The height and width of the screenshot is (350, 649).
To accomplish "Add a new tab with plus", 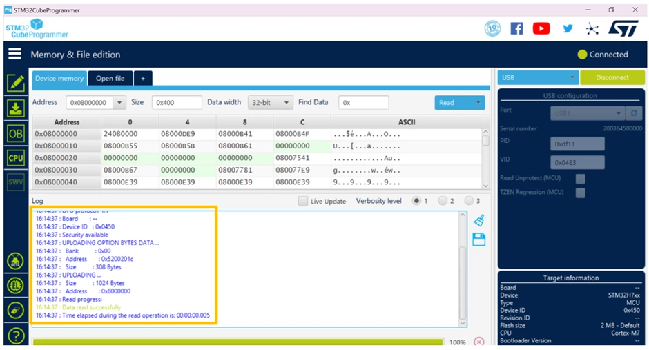I will (x=143, y=78).
